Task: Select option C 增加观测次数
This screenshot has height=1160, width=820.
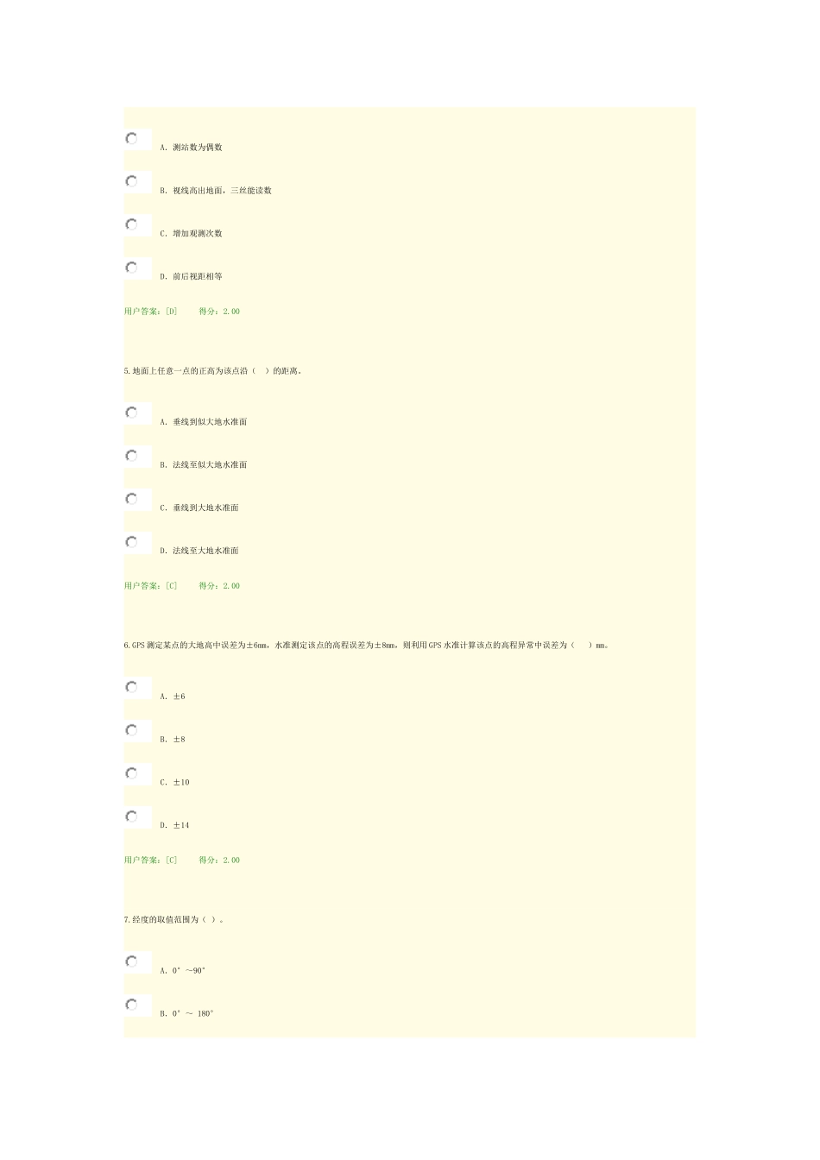Action: pyautogui.click(x=132, y=224)
